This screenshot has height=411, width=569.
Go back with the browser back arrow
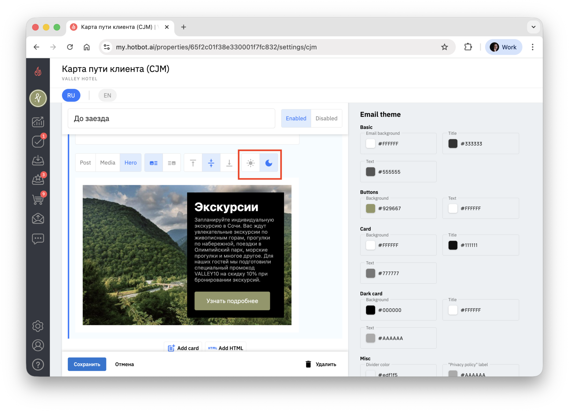click(x=37, y=47)
